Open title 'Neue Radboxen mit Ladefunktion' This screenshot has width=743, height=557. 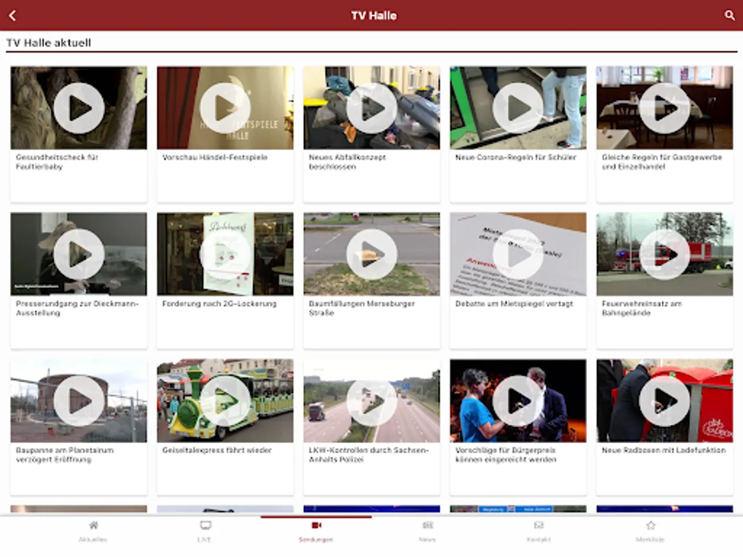(664, 451)
